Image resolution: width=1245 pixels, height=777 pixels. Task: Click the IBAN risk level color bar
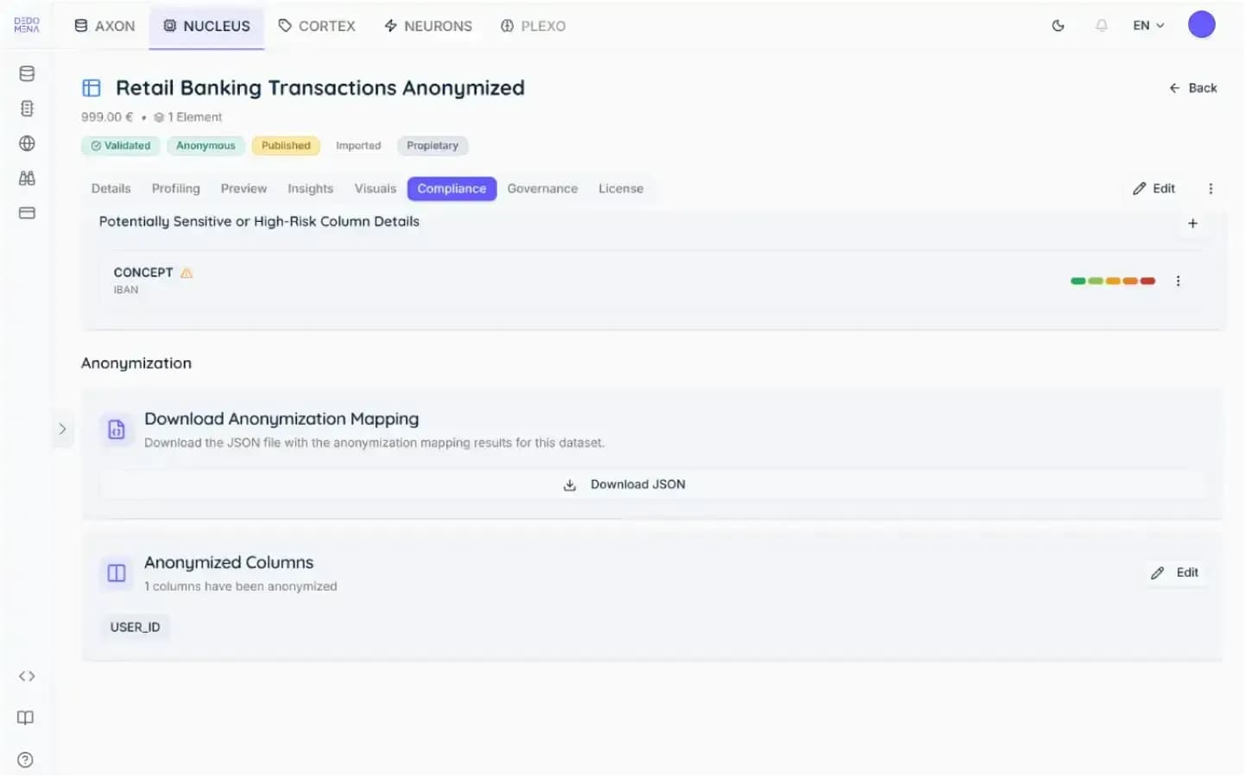(1112, 281)
